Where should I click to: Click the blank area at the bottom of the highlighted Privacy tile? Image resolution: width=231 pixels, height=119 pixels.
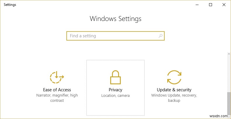click(x=115, y=109)
